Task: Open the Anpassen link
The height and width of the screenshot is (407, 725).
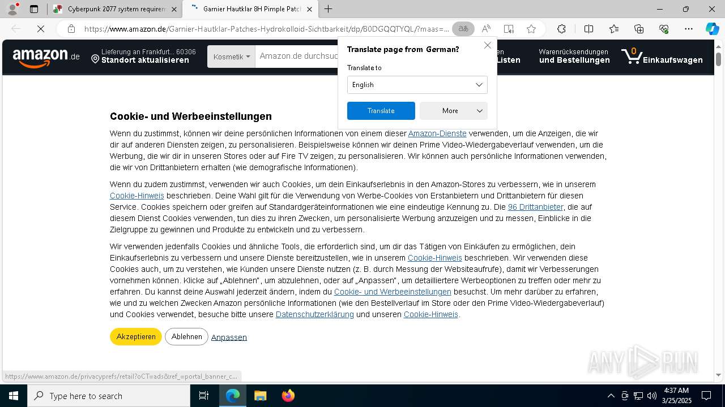Action: pos(229,337)
